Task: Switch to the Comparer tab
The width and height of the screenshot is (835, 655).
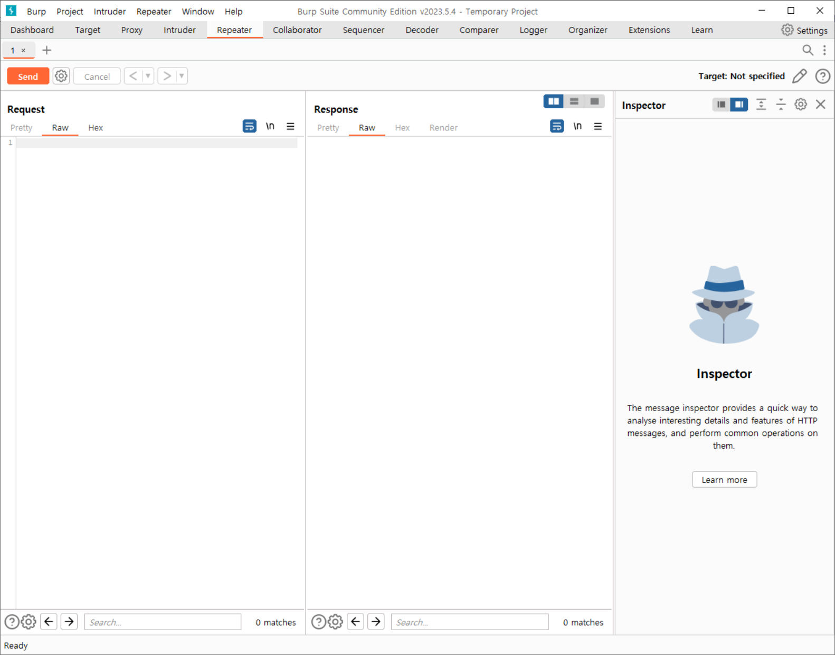Action: click(479, 30)
